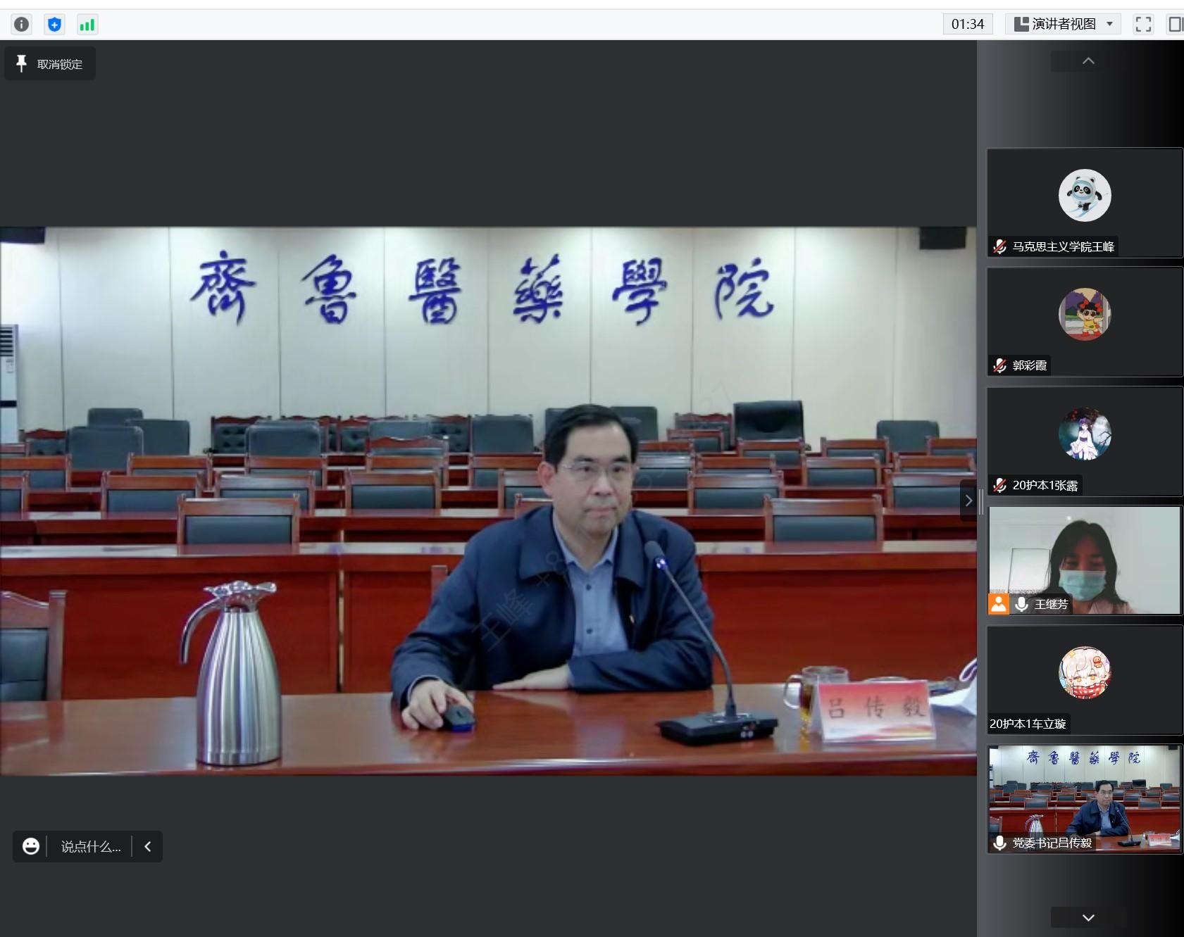Collapse the chat bar with left chevron
Screen dimensions: 1184x937
(148, 846)
